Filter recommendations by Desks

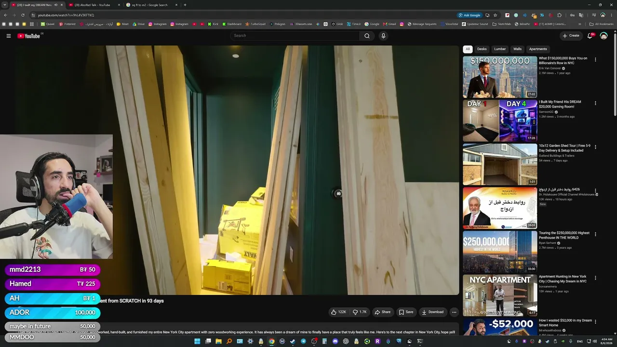[482, 49]
